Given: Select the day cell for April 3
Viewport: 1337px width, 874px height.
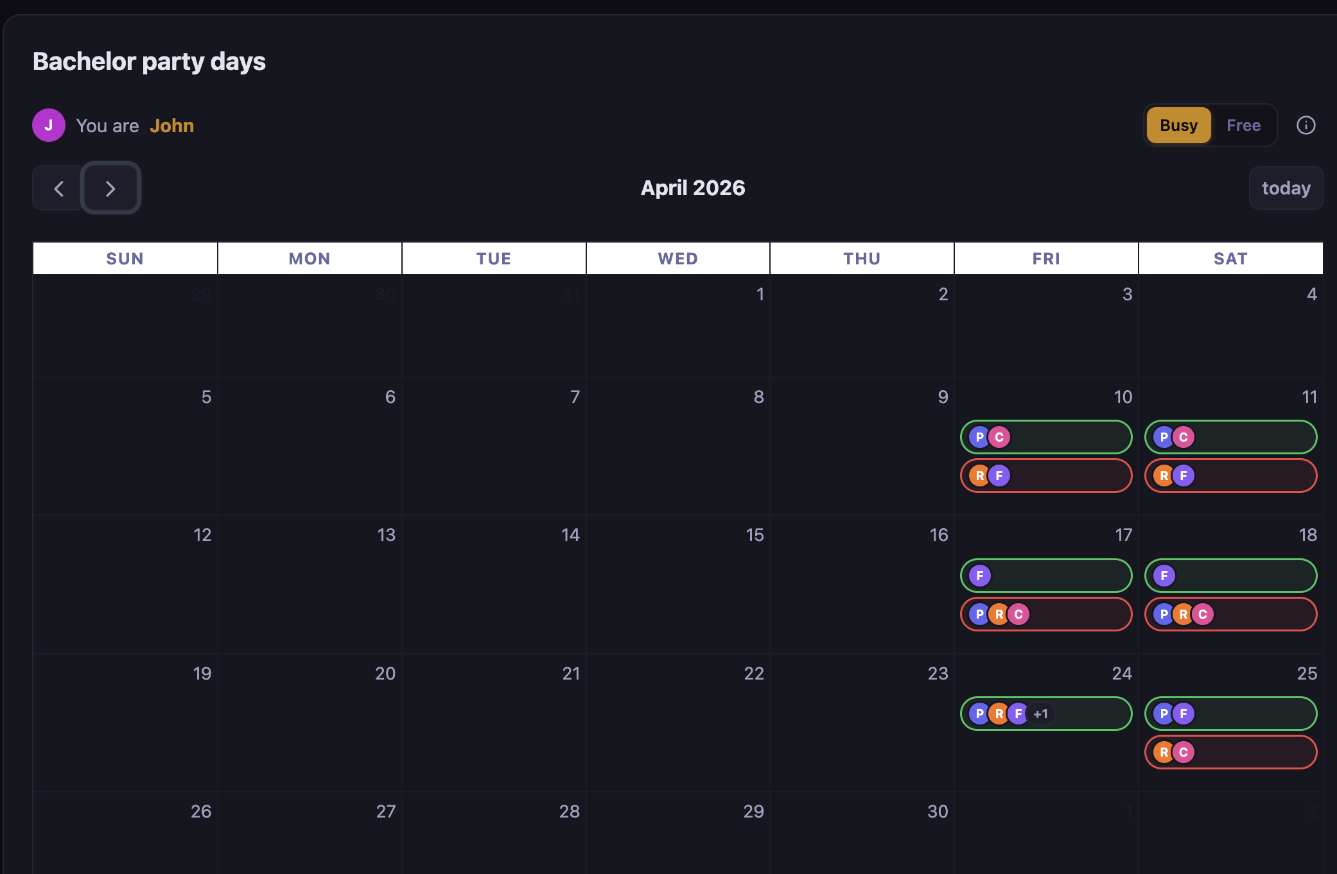Looking at the screenshot, I should click(x=1046, y=326).
